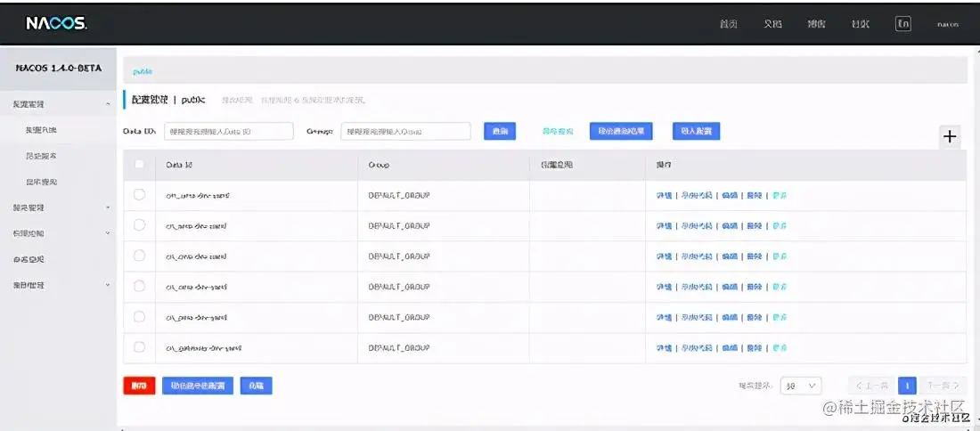Open 博客 in the top navigation
This screenshot has height=431, width=980.
816,24
